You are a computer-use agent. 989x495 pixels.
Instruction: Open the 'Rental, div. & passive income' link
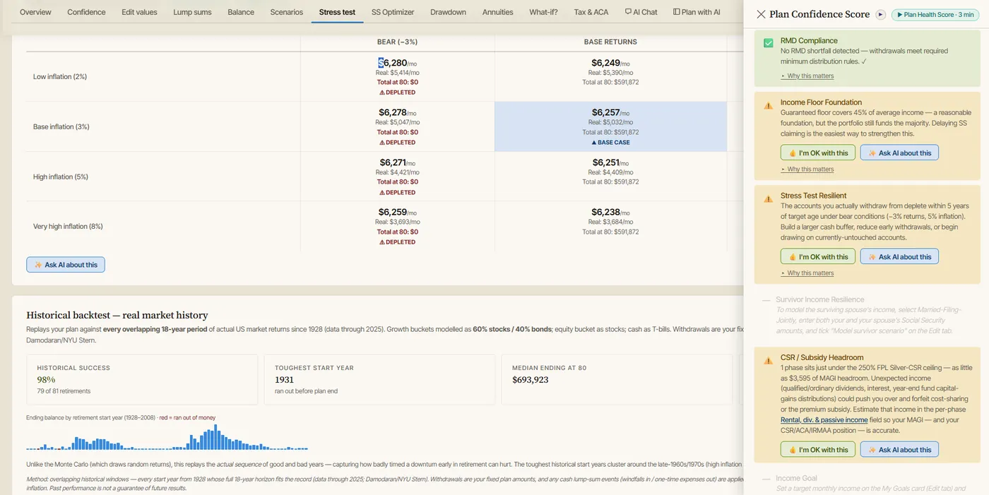coord(824,420)
